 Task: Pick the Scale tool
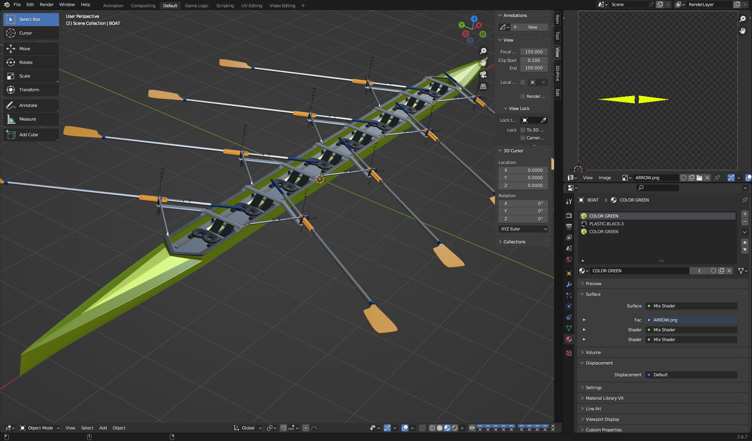(x=31, y=76)
